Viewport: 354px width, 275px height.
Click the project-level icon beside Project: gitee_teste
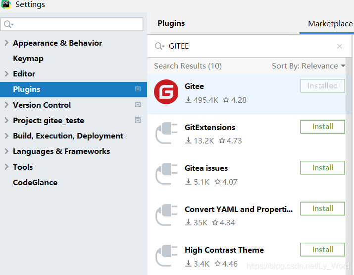(138, 120)
